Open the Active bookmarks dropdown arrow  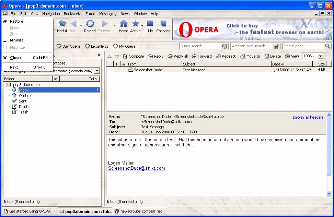tap(142, 26)
